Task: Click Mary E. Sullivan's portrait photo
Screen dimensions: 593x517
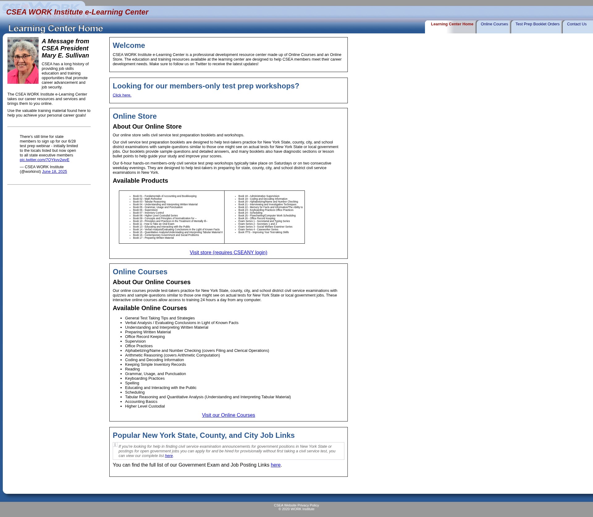Action: pos(23,61)
